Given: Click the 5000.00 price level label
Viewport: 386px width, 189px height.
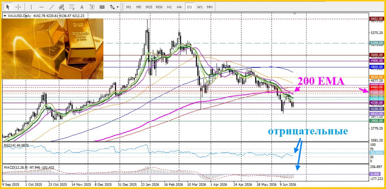Looking at the screenshot, I should [377, 55].
